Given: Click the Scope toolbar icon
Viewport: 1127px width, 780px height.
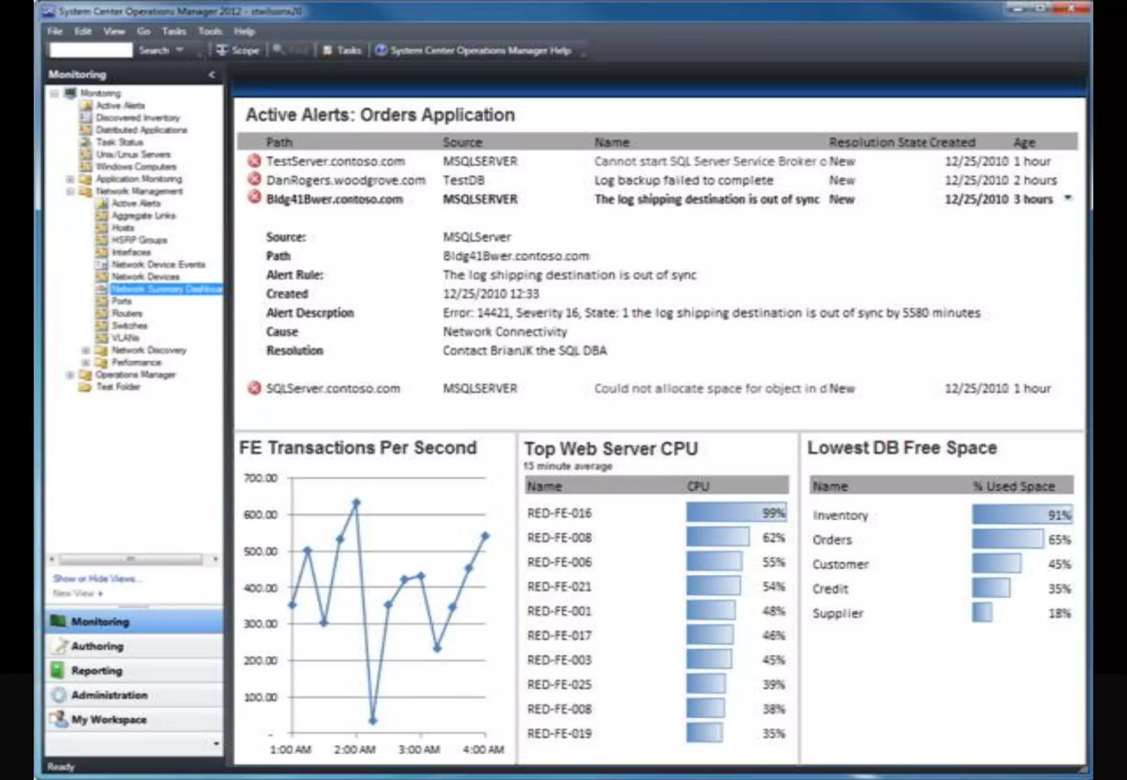Looking at the screenshot, I should point(222,51).
